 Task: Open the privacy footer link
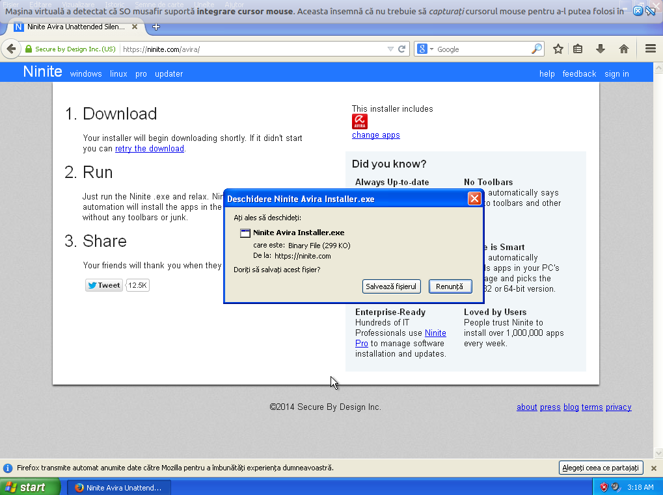click(619, 407)
